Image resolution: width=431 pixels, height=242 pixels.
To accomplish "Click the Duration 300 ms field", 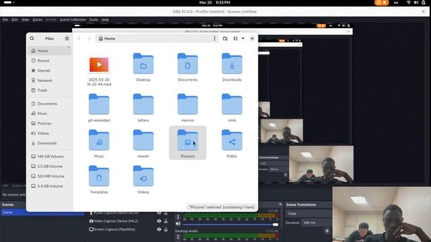I will click(x=317, y=223).
